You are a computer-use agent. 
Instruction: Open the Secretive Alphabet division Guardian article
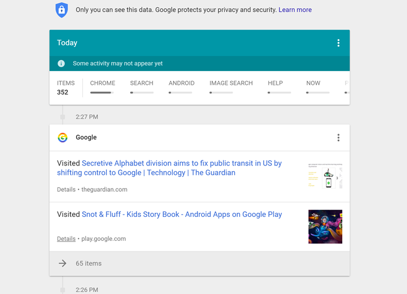(x=181, y=168)
